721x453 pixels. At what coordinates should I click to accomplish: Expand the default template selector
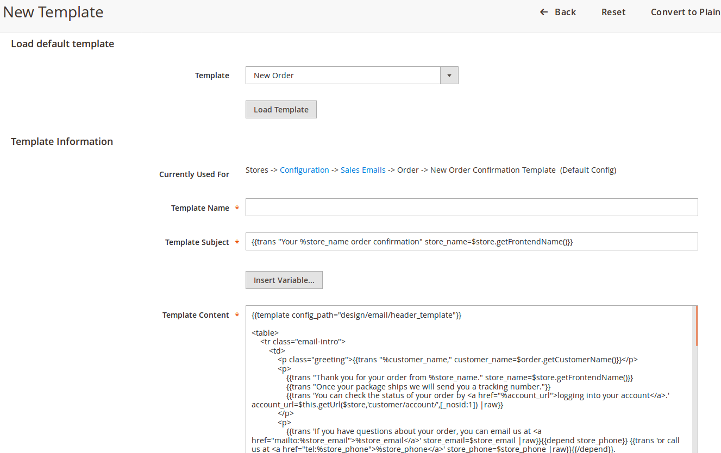[x=449, y=75]
